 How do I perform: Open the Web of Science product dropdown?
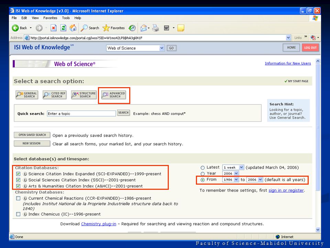point(135,48)
